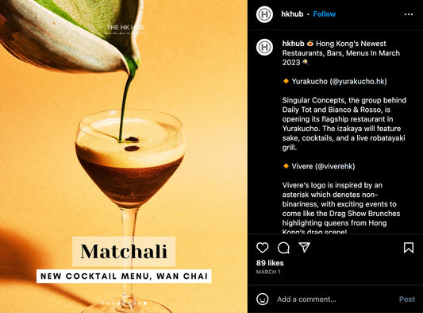Viewport: 423px width, 313px height.
Task: Save the post with the bookmark icon
Action: 409,247
